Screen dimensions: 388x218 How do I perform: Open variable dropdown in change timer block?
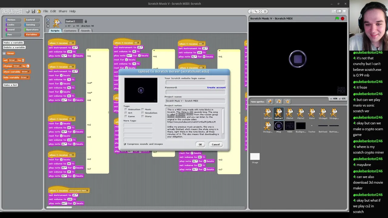point(18,66)
